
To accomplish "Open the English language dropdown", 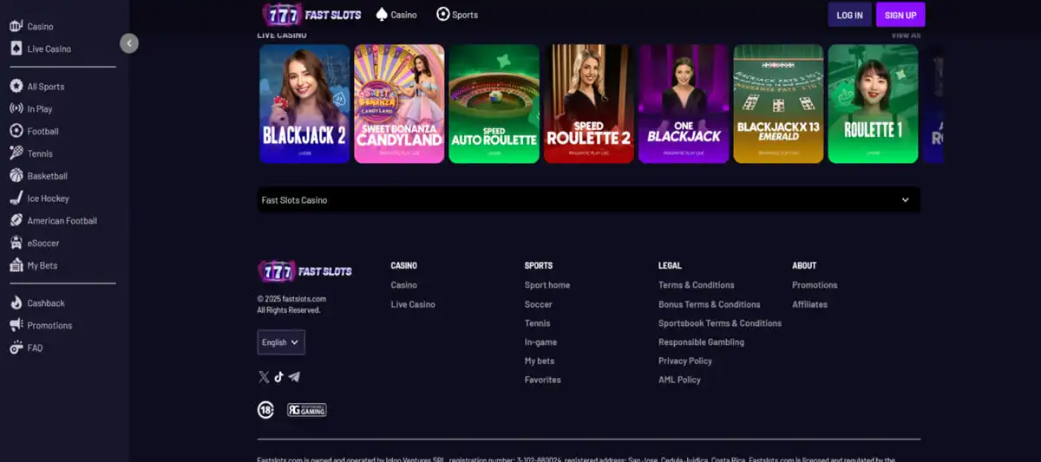I will [281, 342].
